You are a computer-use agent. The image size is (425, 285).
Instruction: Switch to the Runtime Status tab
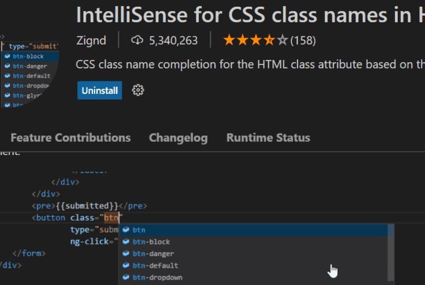pos(268,137)
